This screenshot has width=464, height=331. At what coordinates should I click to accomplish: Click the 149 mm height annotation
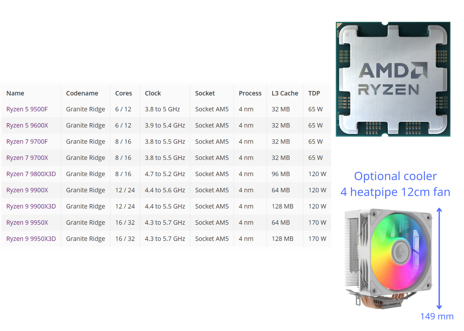pyautogui.click(x=437, y=316)
